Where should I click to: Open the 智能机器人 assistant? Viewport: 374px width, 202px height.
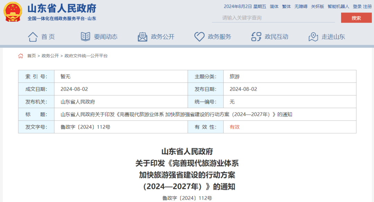(x=338, y=7)
